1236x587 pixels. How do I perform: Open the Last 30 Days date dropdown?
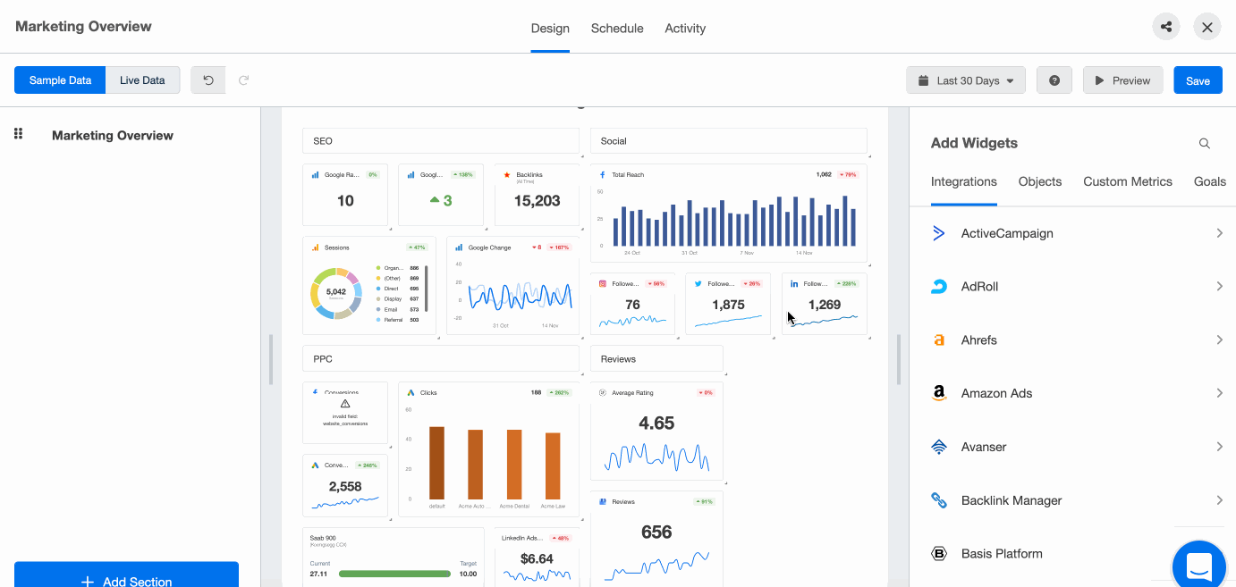[966, 80]
